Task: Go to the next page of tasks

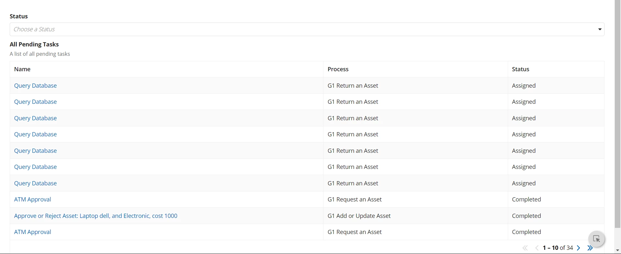Action: (x=579, y=248)
